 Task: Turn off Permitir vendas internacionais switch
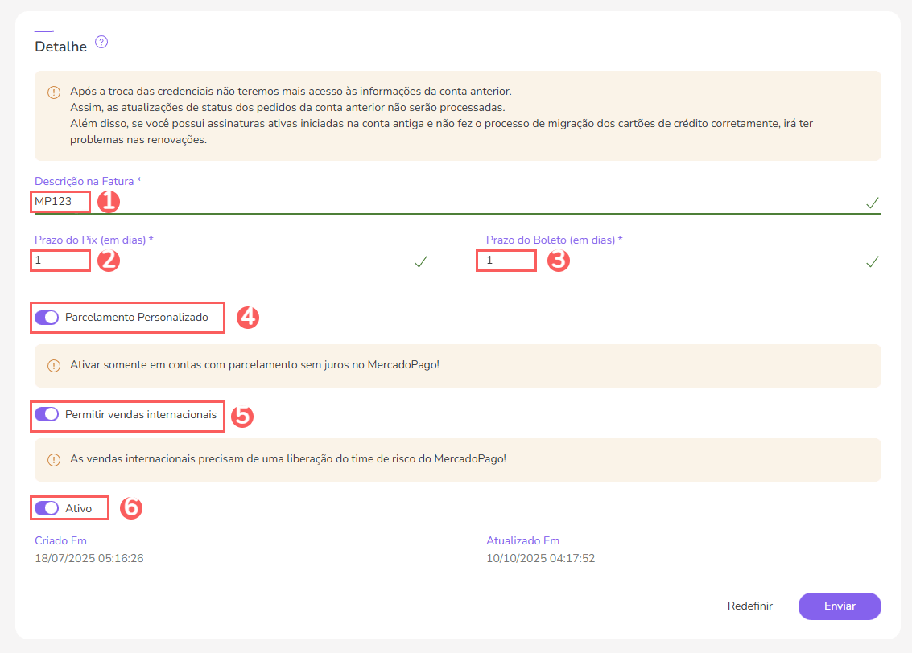point(47,414)
